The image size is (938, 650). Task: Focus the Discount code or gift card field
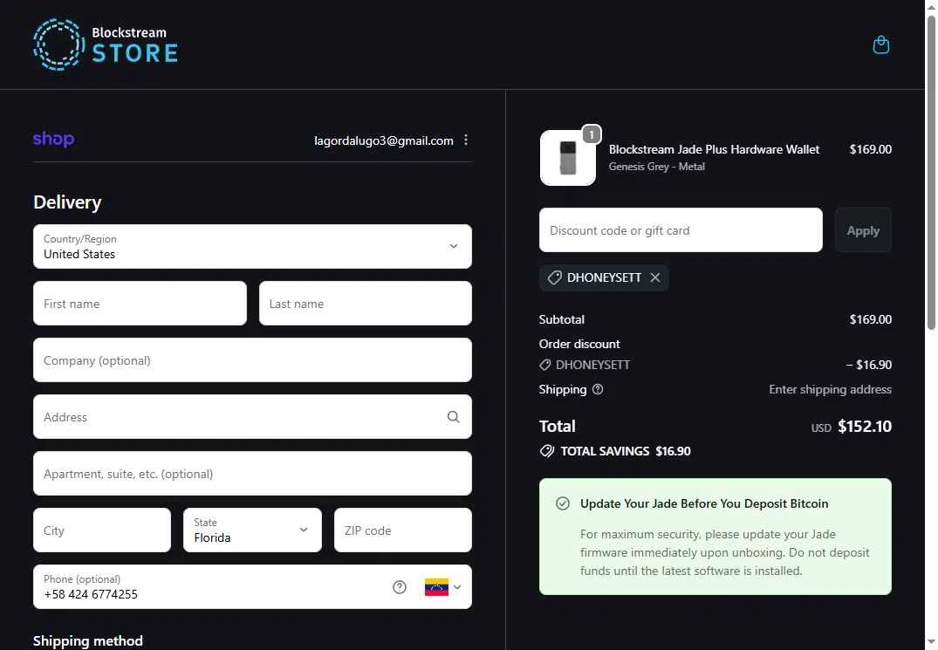pos(681,230)
